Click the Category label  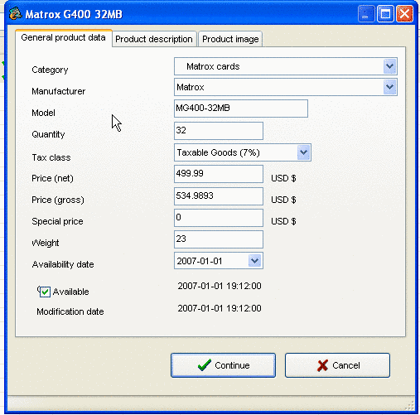coord(50,70)
